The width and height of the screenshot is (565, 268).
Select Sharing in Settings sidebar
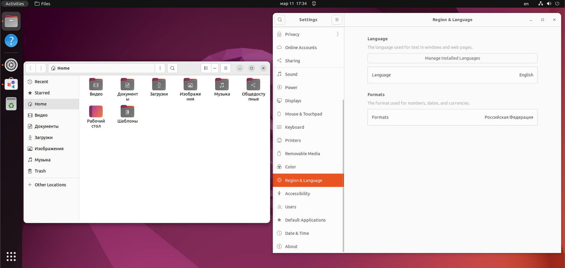tap(308, 61)
